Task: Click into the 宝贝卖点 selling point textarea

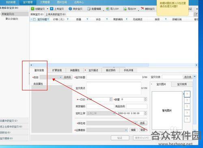Action: coord(114,88)
